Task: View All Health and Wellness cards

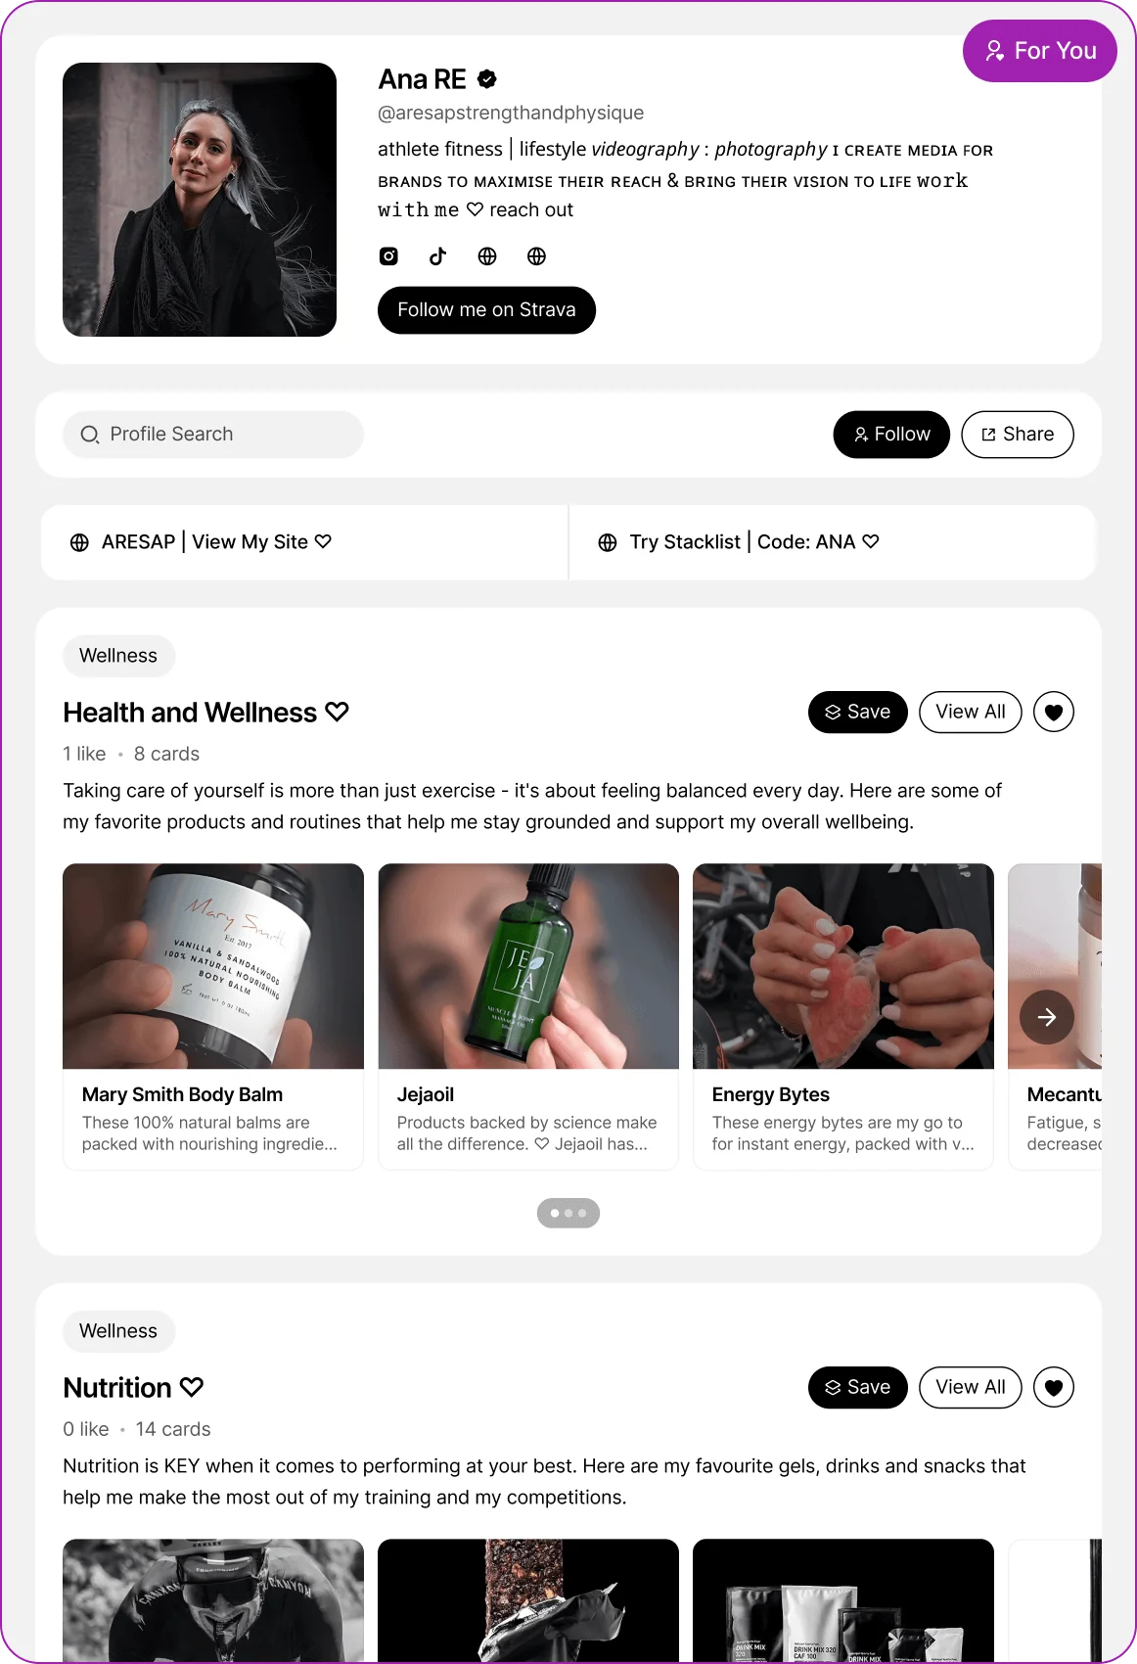Action: click(x=970, y=713)
